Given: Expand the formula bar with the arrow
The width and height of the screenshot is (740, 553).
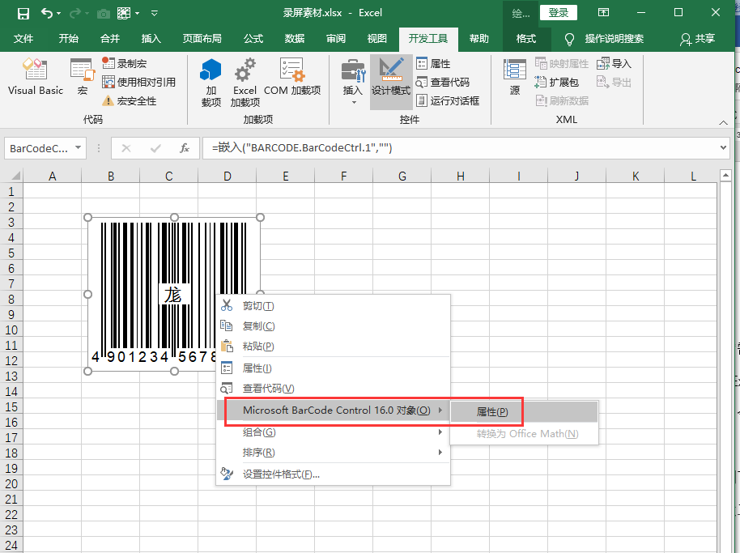Looking at the screenshot, I should coord(723,147).
